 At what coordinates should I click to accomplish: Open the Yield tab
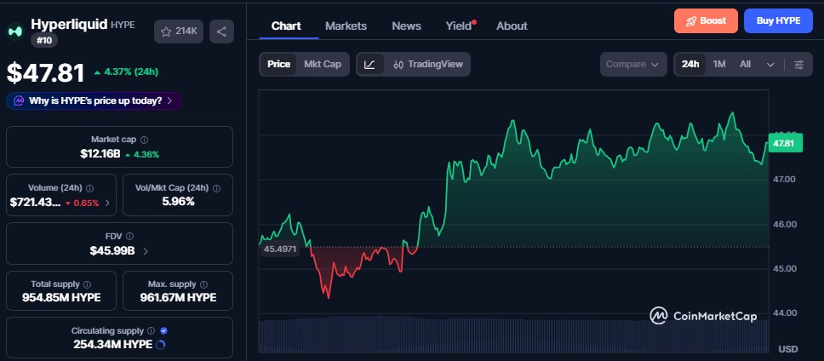(460, 26)
